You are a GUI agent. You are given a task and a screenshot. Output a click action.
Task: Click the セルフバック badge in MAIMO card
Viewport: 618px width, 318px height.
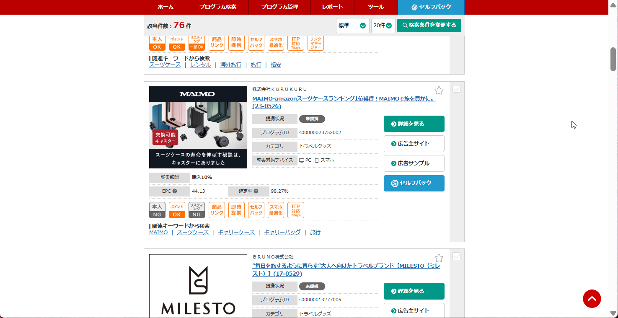pyautogui.click(x=256, y=210)
